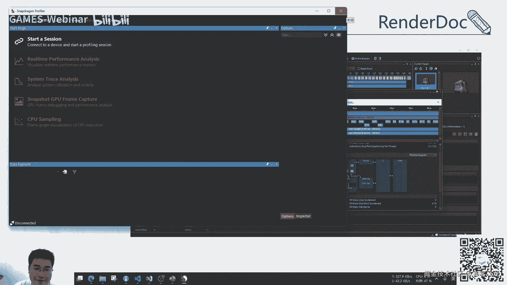
Task: Select the System Trace Analysis icon
Action: point(19,81)
